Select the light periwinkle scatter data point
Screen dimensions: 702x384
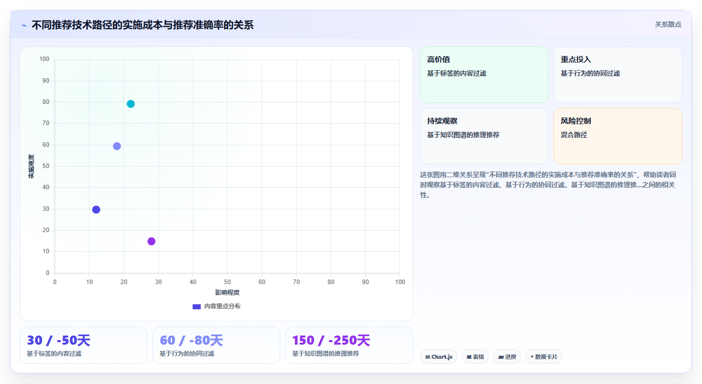(x=117, y=146)
